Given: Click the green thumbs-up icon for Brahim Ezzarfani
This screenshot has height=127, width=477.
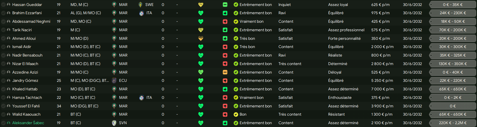Looking at the screenshot, I should 225,13.
